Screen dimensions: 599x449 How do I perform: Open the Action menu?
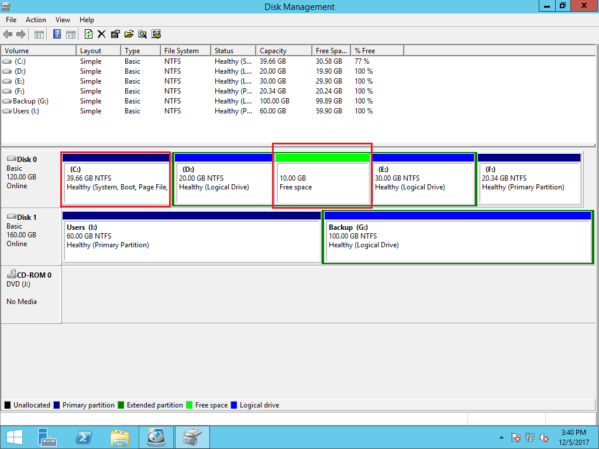pyautogui.click(x=36, y=20)
